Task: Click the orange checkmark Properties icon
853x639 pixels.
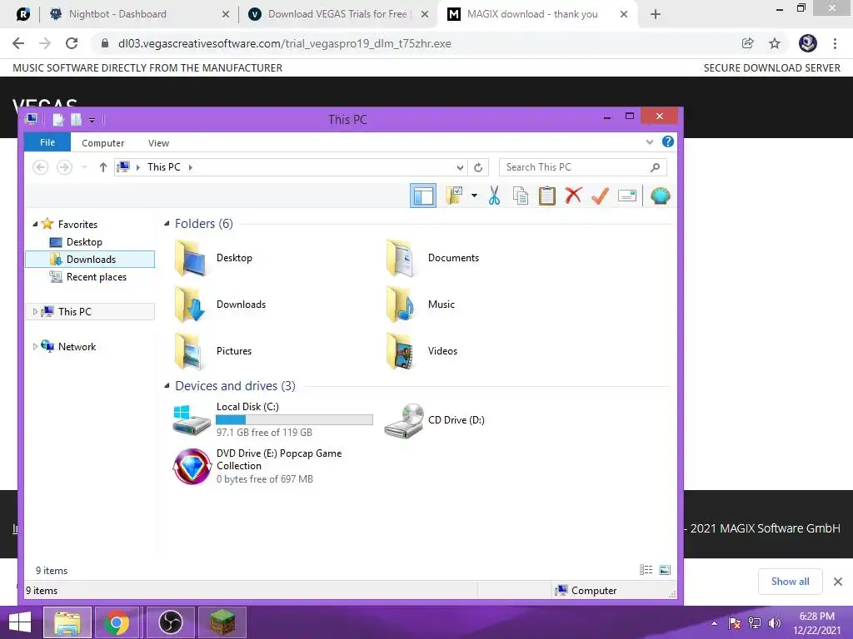Action: tap(600, 196)
